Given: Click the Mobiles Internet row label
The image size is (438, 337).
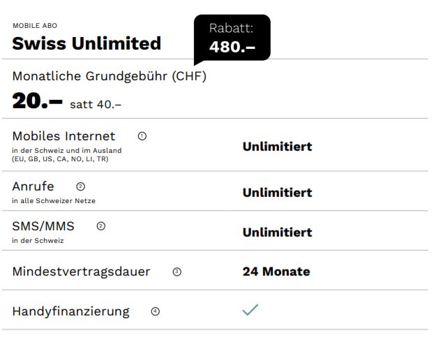Looking at the screenshot, I should pyautogui.click(x=63, y=136).
